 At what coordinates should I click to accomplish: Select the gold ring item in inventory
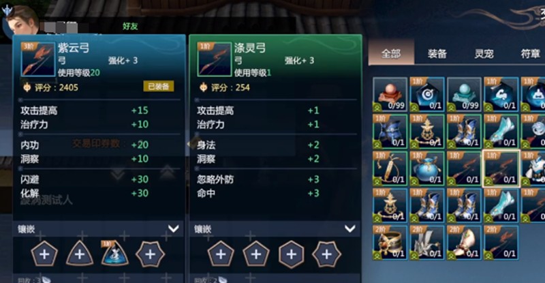click(x=390, y=242)
